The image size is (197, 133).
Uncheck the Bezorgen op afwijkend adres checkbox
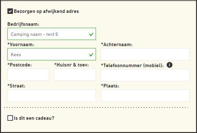pyautogui.click(x=10, y=11)
